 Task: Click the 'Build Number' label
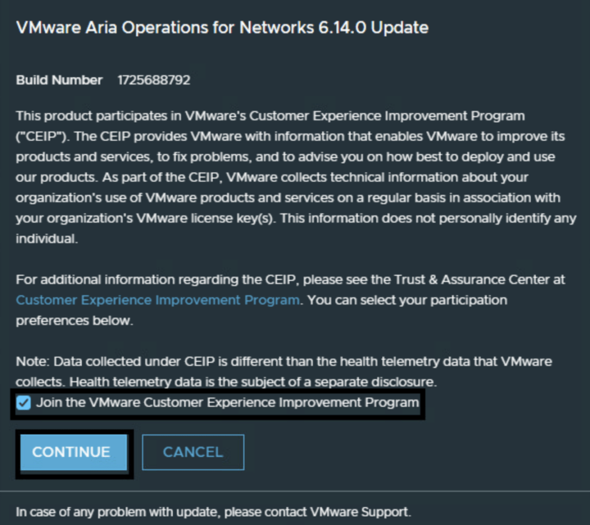pos(59,80)
